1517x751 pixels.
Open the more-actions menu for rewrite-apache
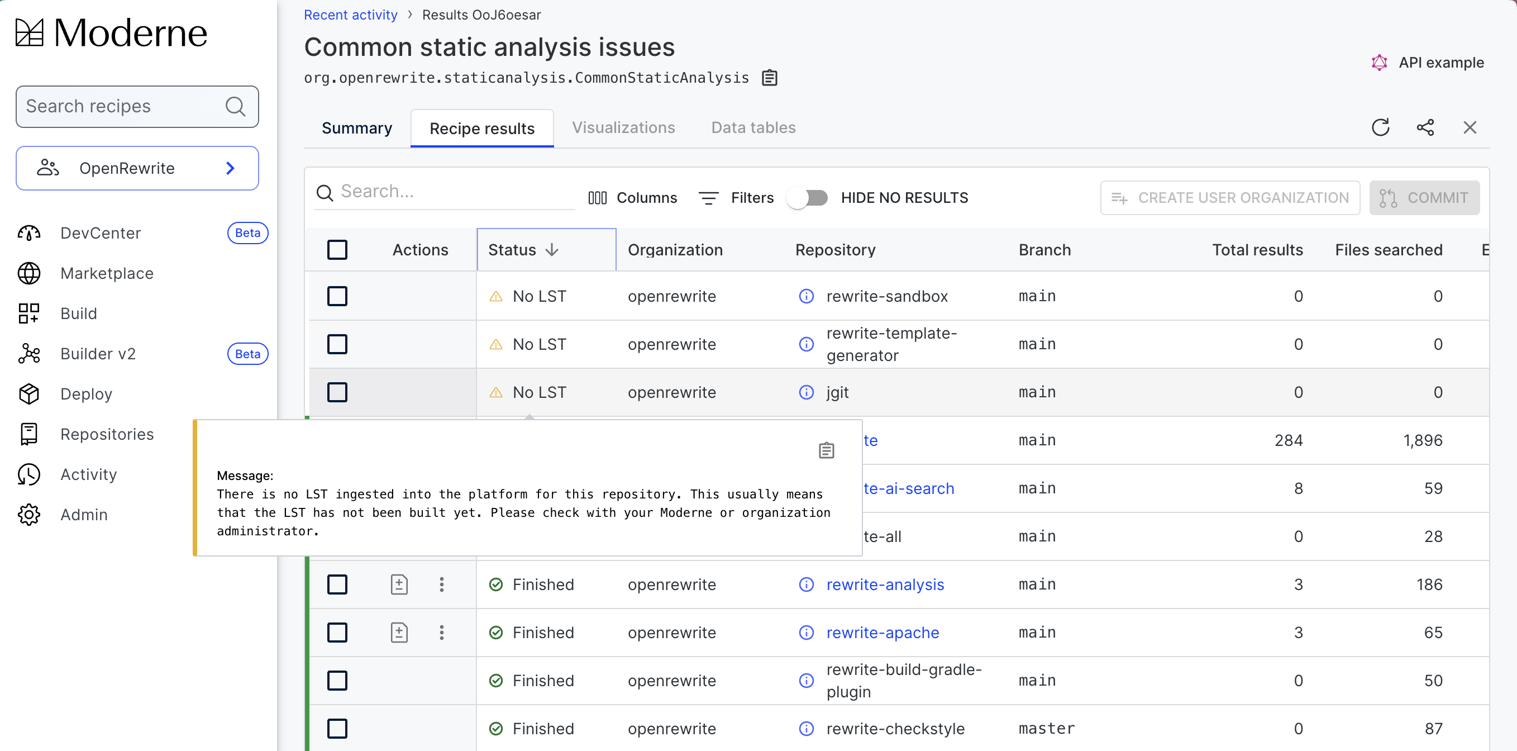coord(442,633)
